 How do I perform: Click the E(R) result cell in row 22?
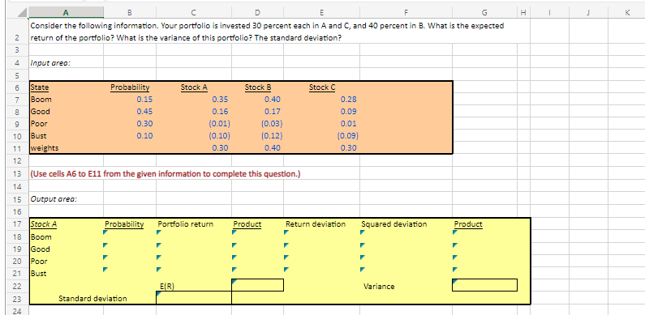coord(257,285)
